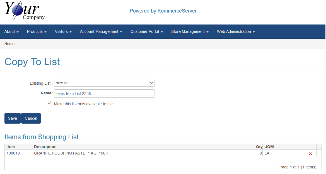Click the Your Company logo
326x174 pixels.
click(25, 11)
